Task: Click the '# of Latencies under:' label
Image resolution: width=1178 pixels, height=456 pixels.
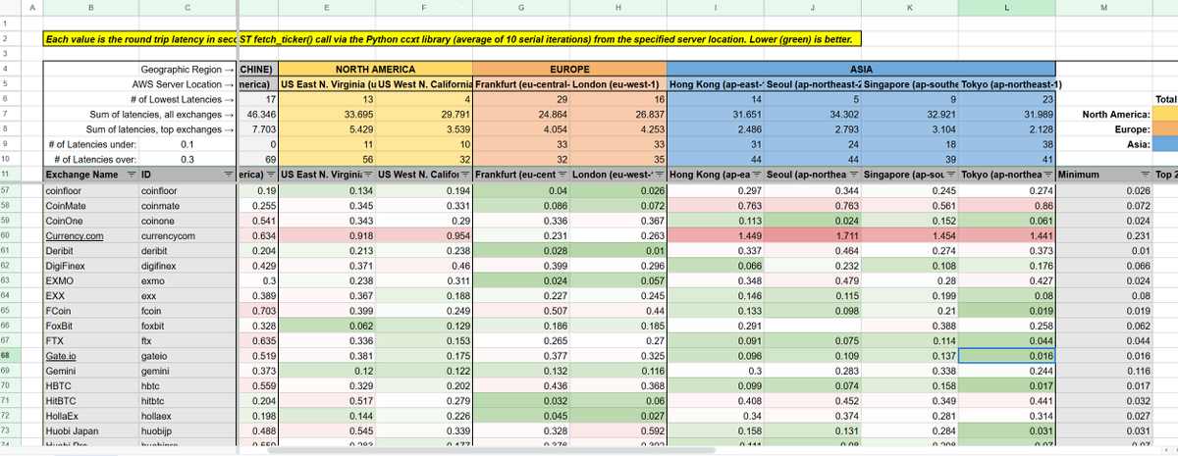Action: 90,143
